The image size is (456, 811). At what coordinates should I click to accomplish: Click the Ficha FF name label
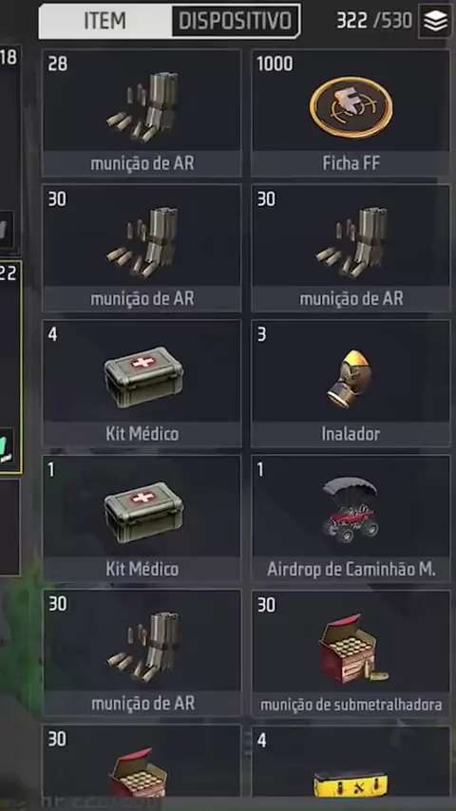click(351, 163)
